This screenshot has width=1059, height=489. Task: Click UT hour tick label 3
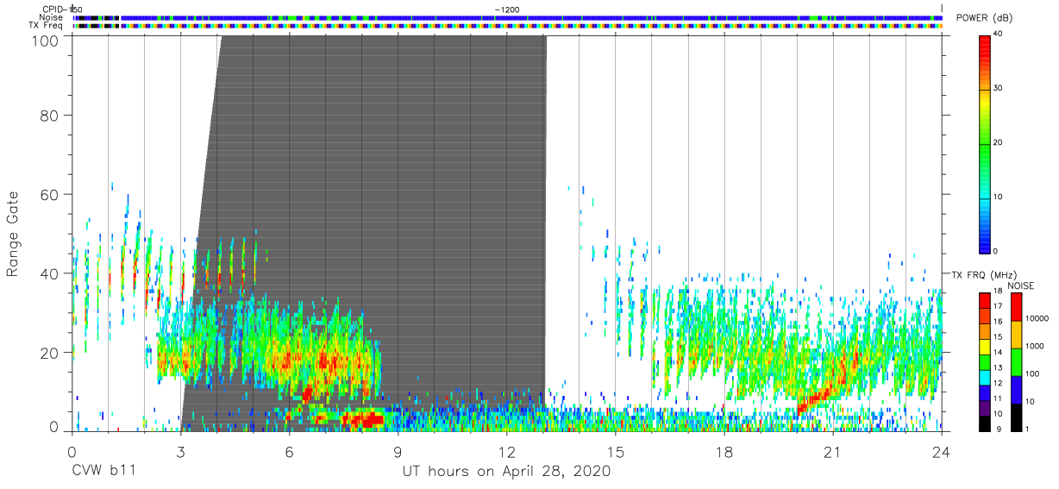coord(180,452)
